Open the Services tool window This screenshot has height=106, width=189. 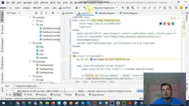(80, 95)
